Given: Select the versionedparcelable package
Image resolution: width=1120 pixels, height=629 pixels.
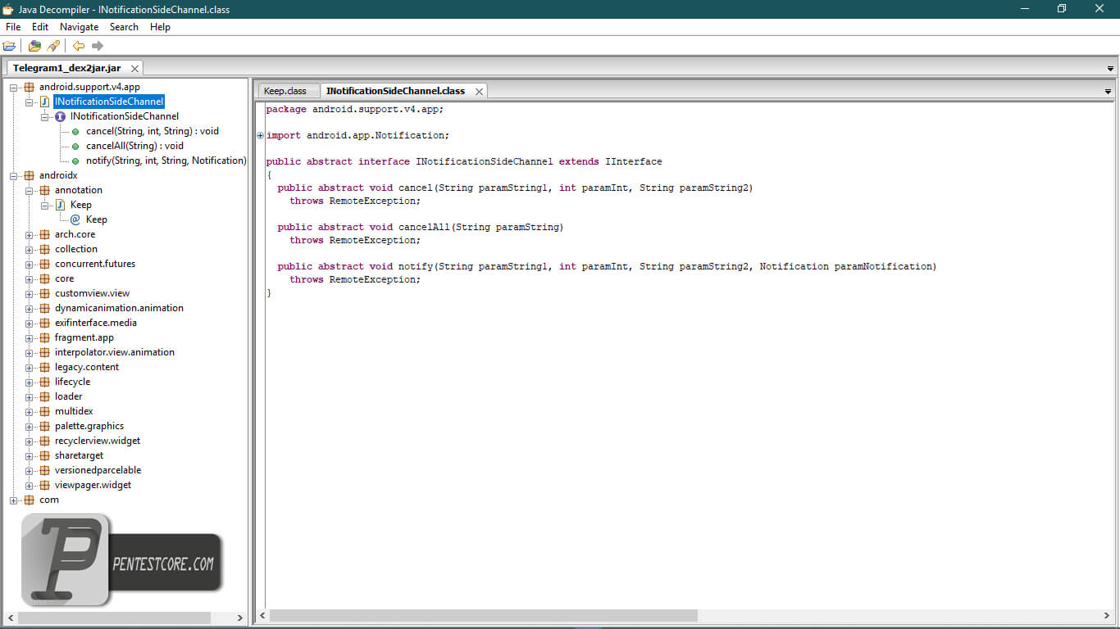Looking at the screenshot, I should (x=98, y=470).
